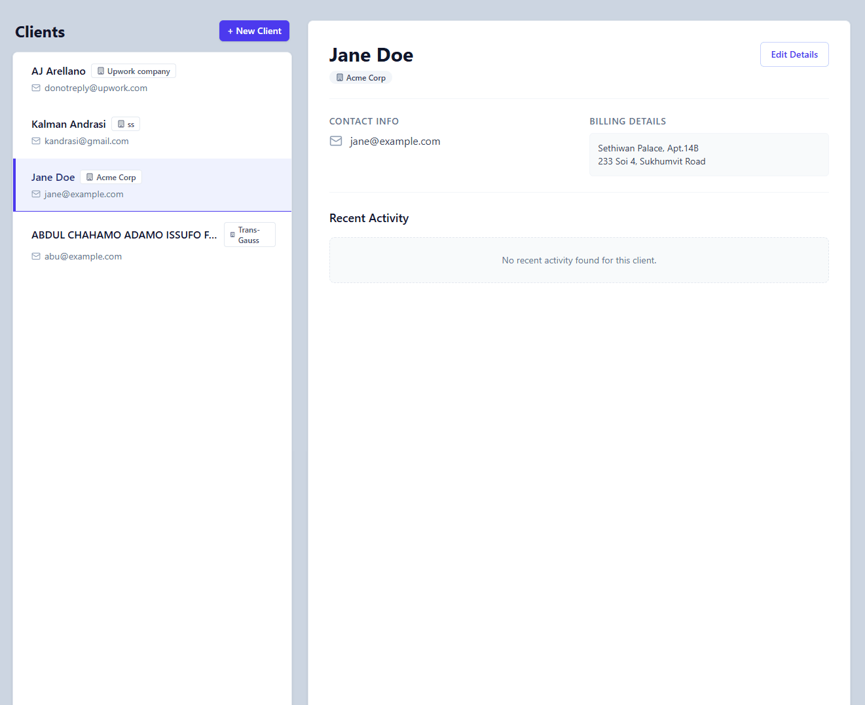This screenshot has width=865, height=705.
Task: Click the donotreply@upwork.com email text
Action: (x=96, y=88)
